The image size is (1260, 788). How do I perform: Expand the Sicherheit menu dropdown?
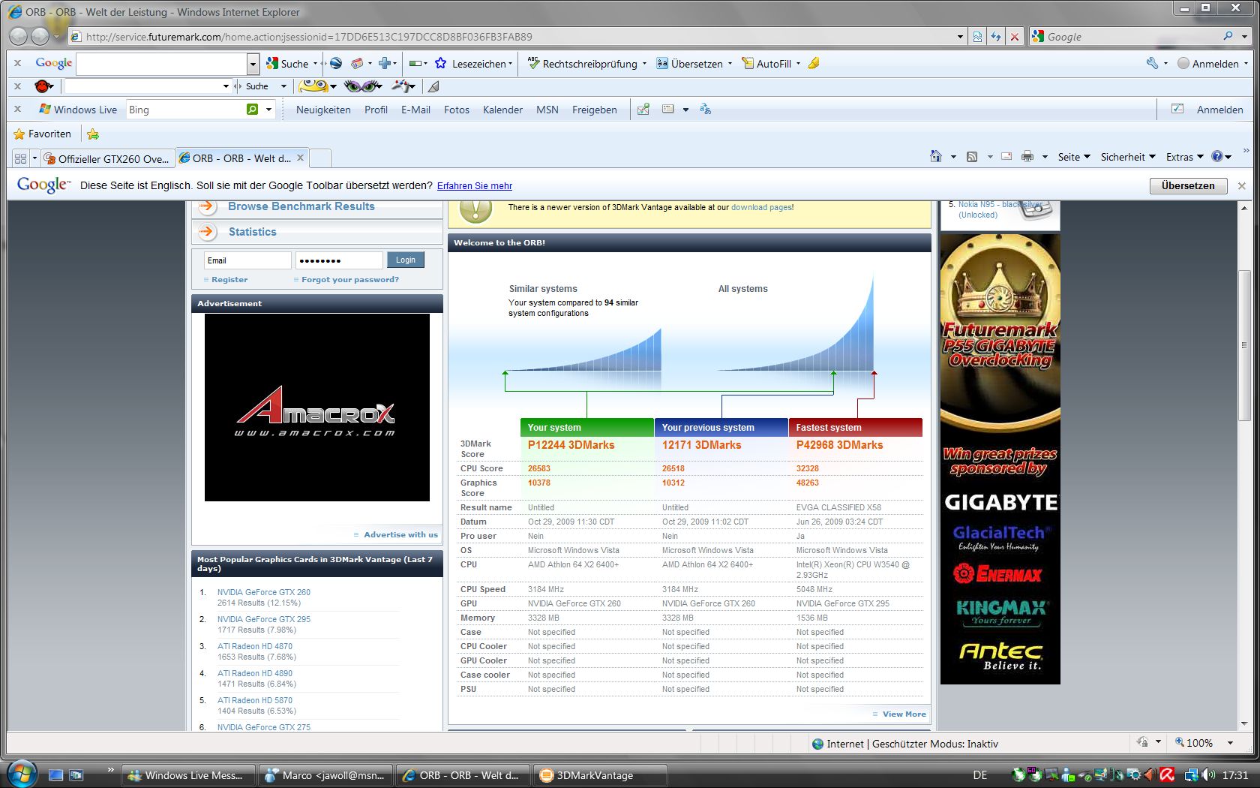(1128, 157)
